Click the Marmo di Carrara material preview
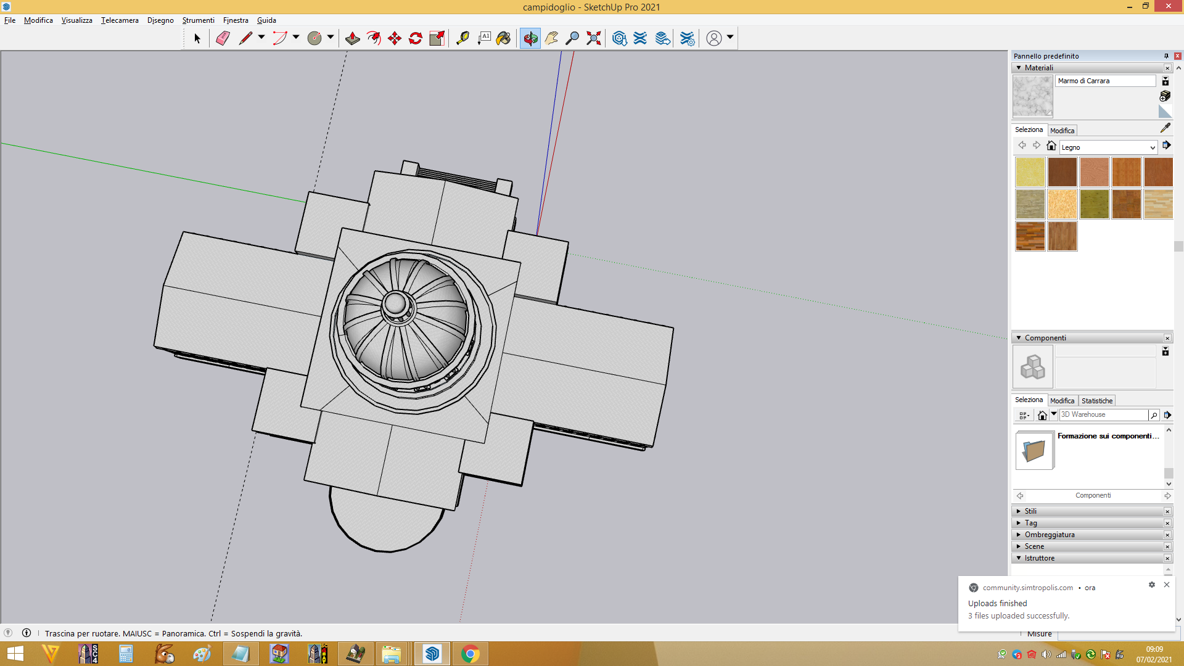Viewport: 1184px width, 666px height. 1032,96
